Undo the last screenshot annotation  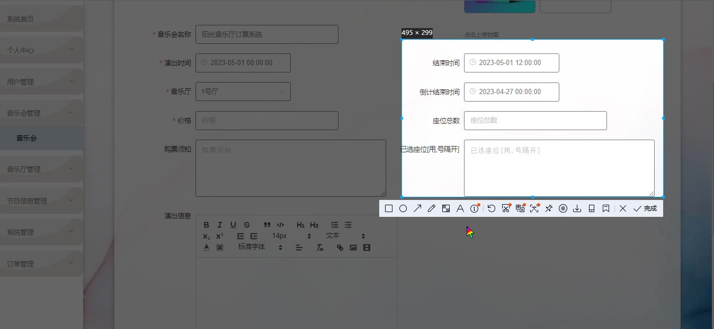[x=492, y=208]
